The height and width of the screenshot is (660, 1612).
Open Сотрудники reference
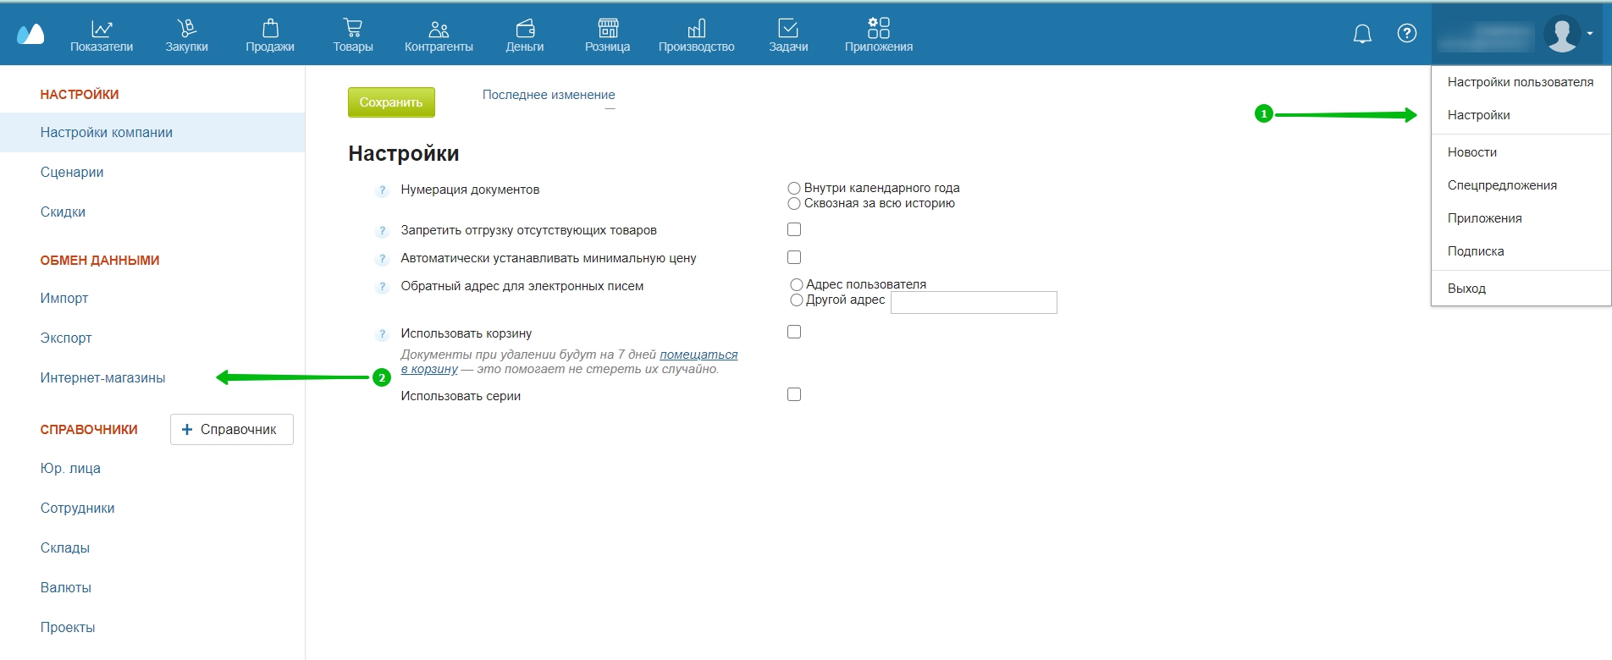click(x=77, y=509)
